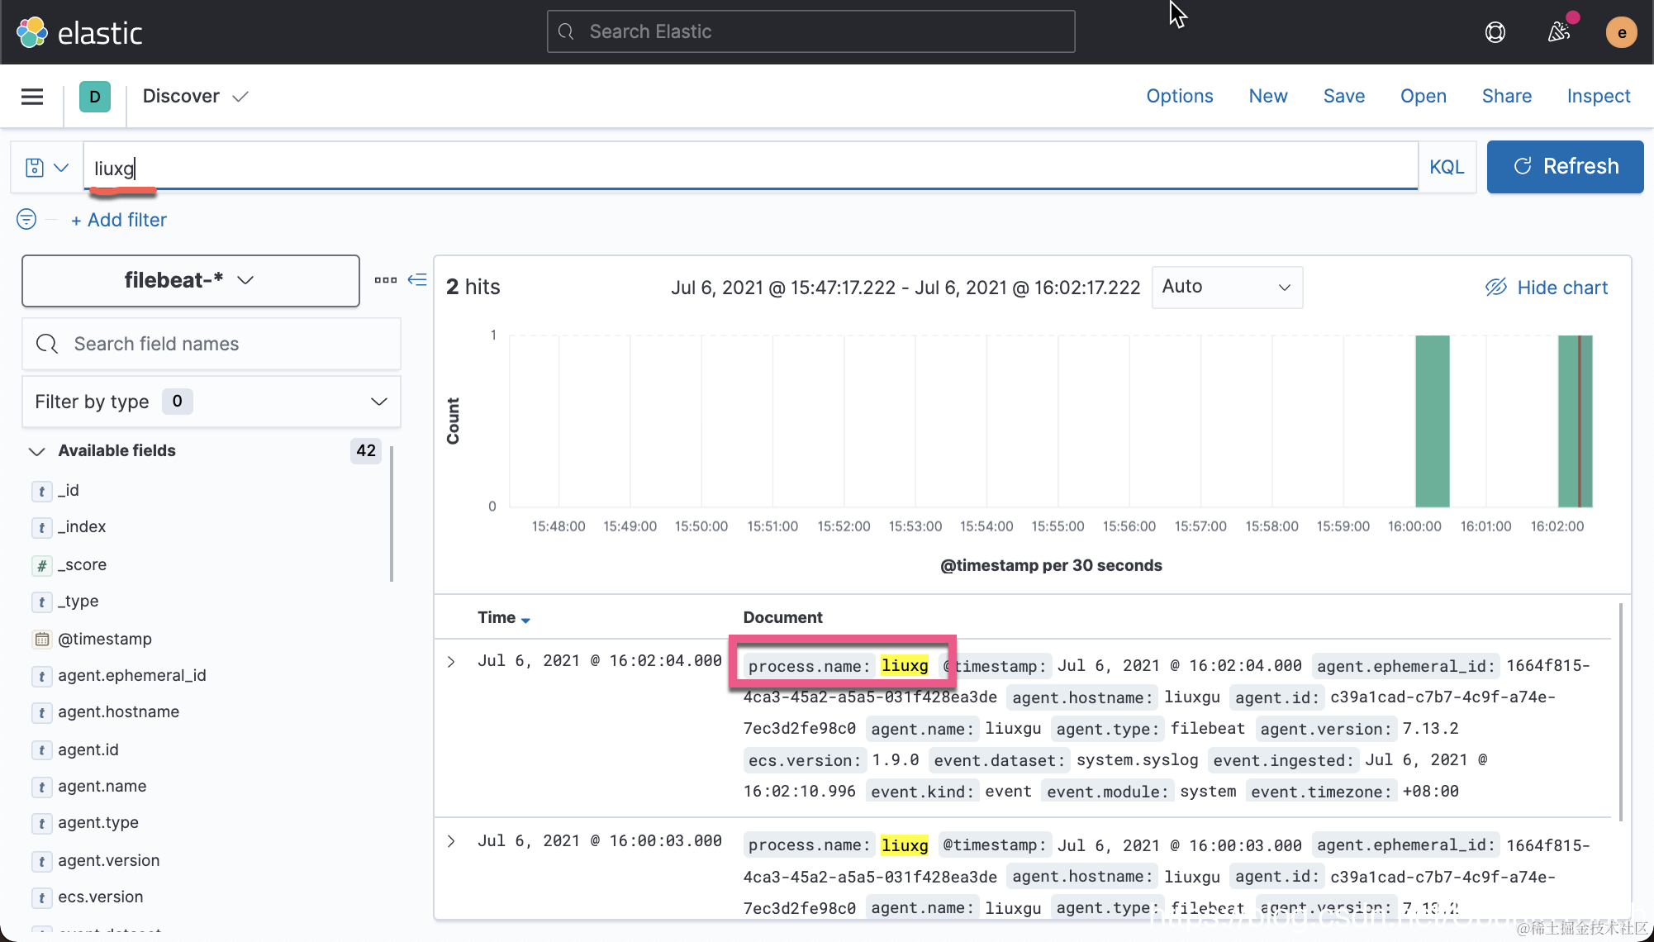This screenshot has width=1654, height=942.
Task: Click the user avatar icon
Action: point(1621,32)
